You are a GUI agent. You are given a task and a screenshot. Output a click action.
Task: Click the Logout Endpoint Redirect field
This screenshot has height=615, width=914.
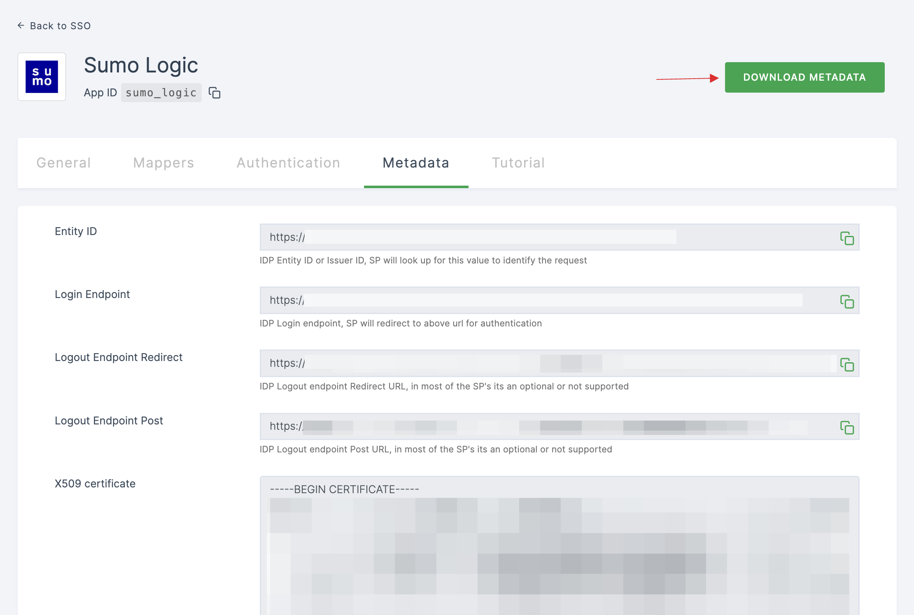pos(560,363)
